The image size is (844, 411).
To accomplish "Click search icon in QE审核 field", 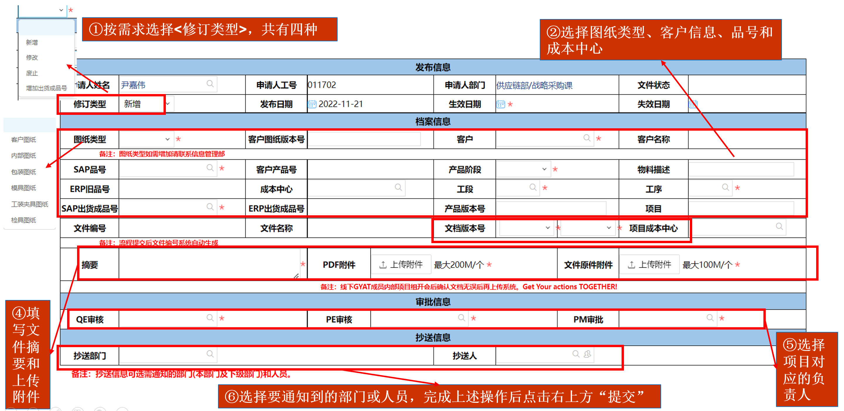I will [210, 318].
